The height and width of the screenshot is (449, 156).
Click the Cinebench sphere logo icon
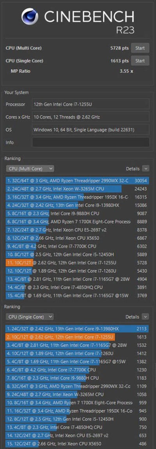[x=30, y=16]
